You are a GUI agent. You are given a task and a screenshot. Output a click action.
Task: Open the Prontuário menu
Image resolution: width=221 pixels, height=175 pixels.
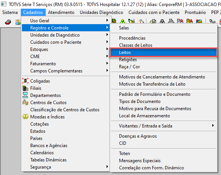pos(195,12)
